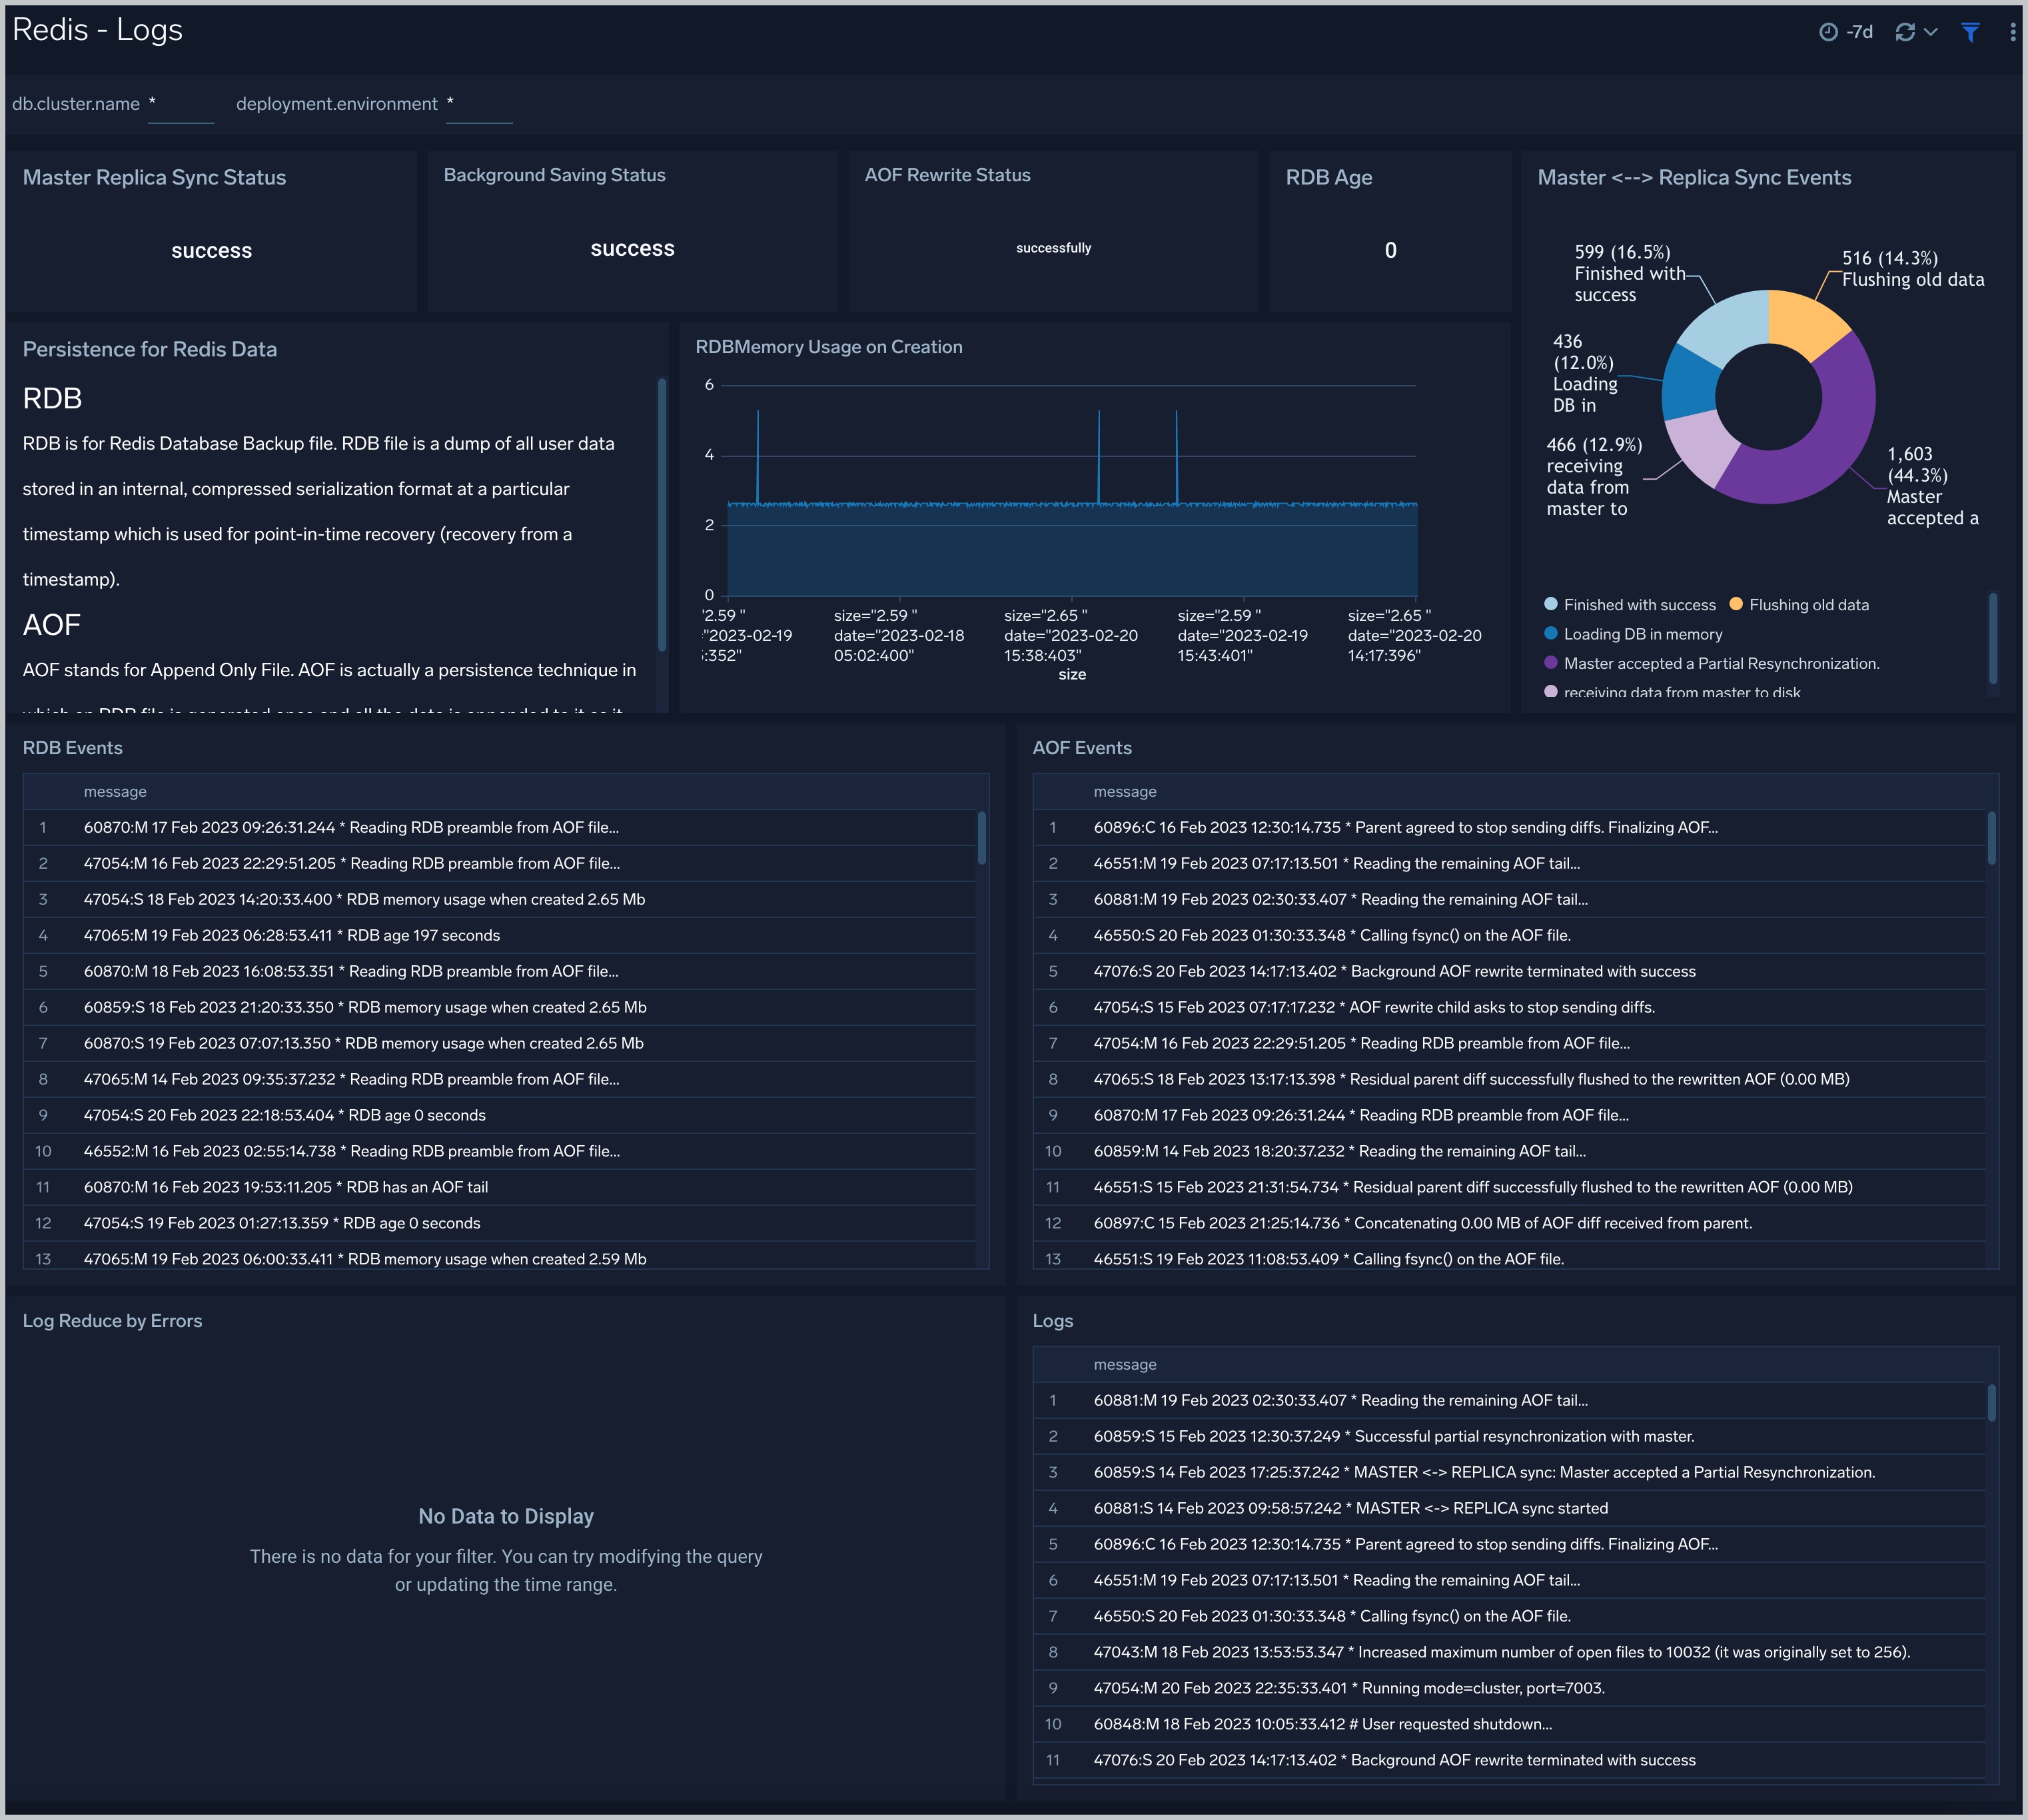Image resolution: width=2028 pixels, height=1820 pixels.
Task: Click the RDB Age value 0
Action: 1391,251
